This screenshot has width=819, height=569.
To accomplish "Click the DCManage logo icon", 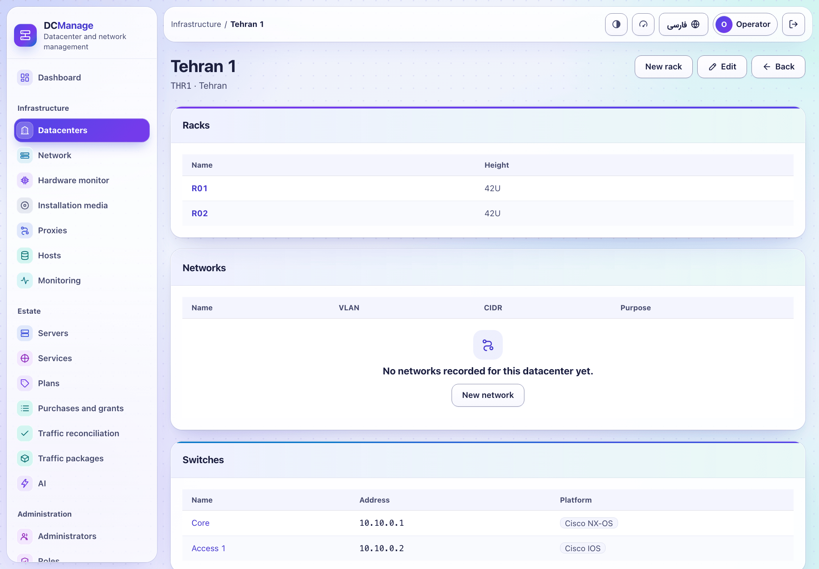I will coord(25,35).
